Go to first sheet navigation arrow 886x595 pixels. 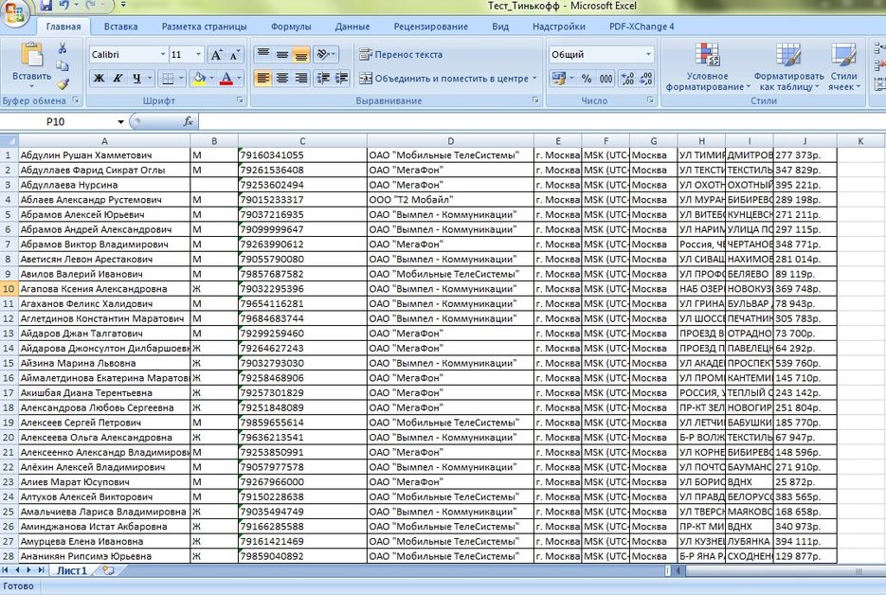coord(6,570)
